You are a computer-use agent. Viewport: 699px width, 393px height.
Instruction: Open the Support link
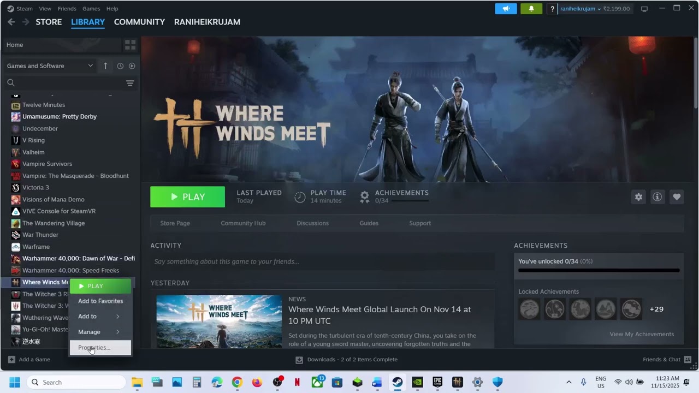click(x=420, y=223)
